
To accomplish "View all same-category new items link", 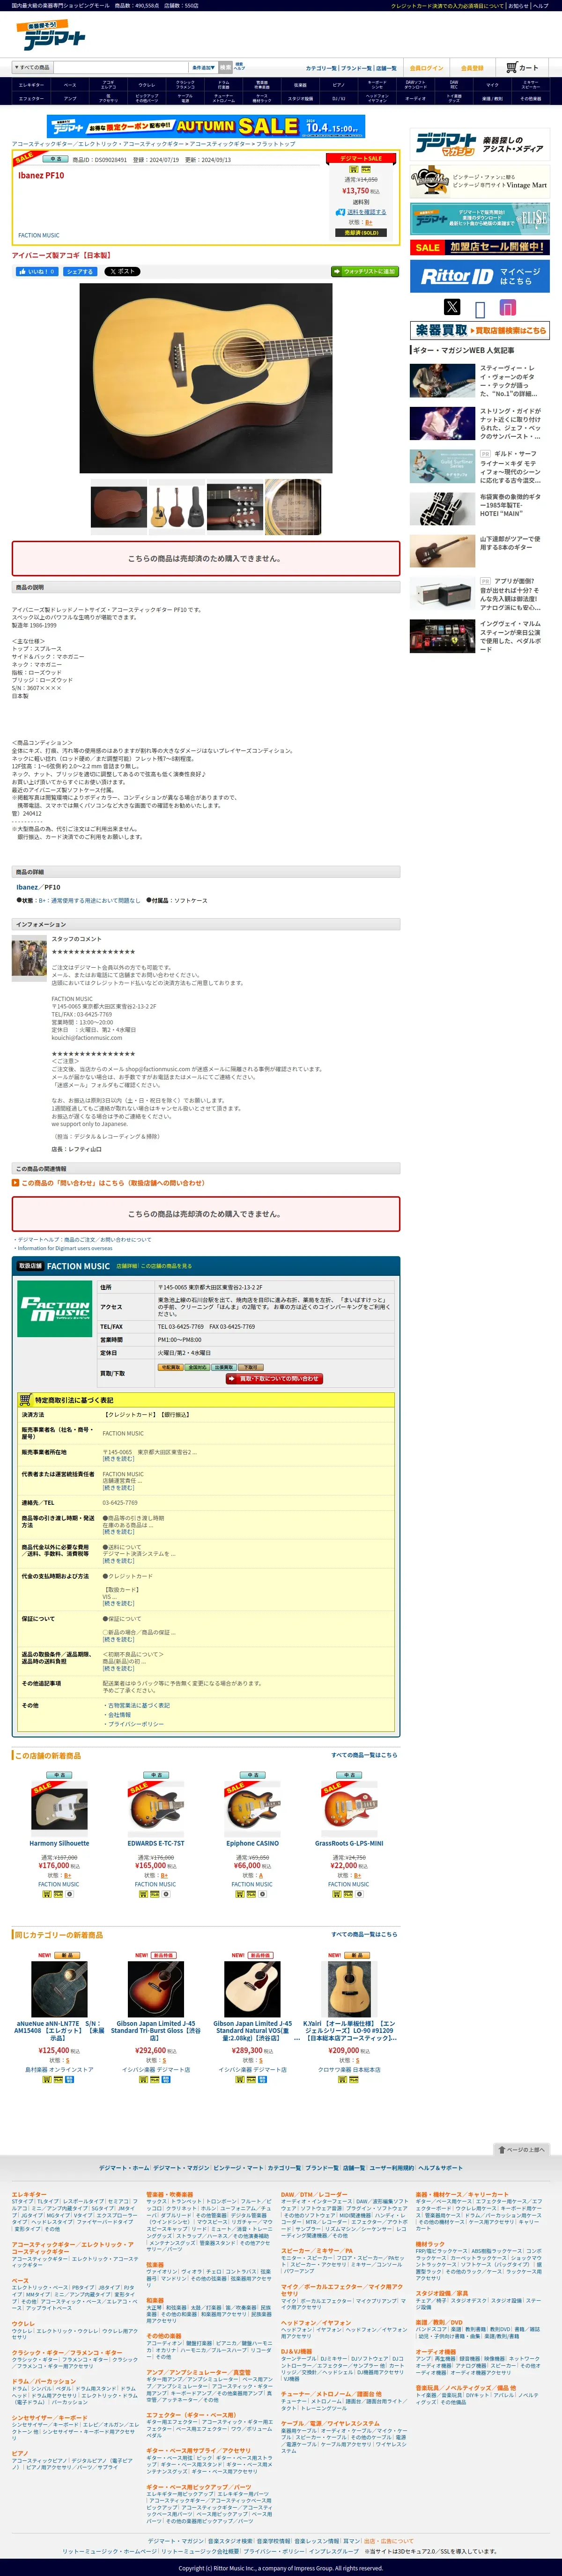I will 364,1934.
